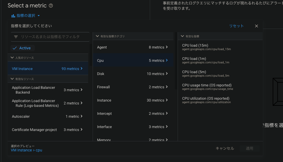The height and width of the screenshot is (162, 283).
Task: Select the Instance category with 30 metrics
Action: (132, 100)
